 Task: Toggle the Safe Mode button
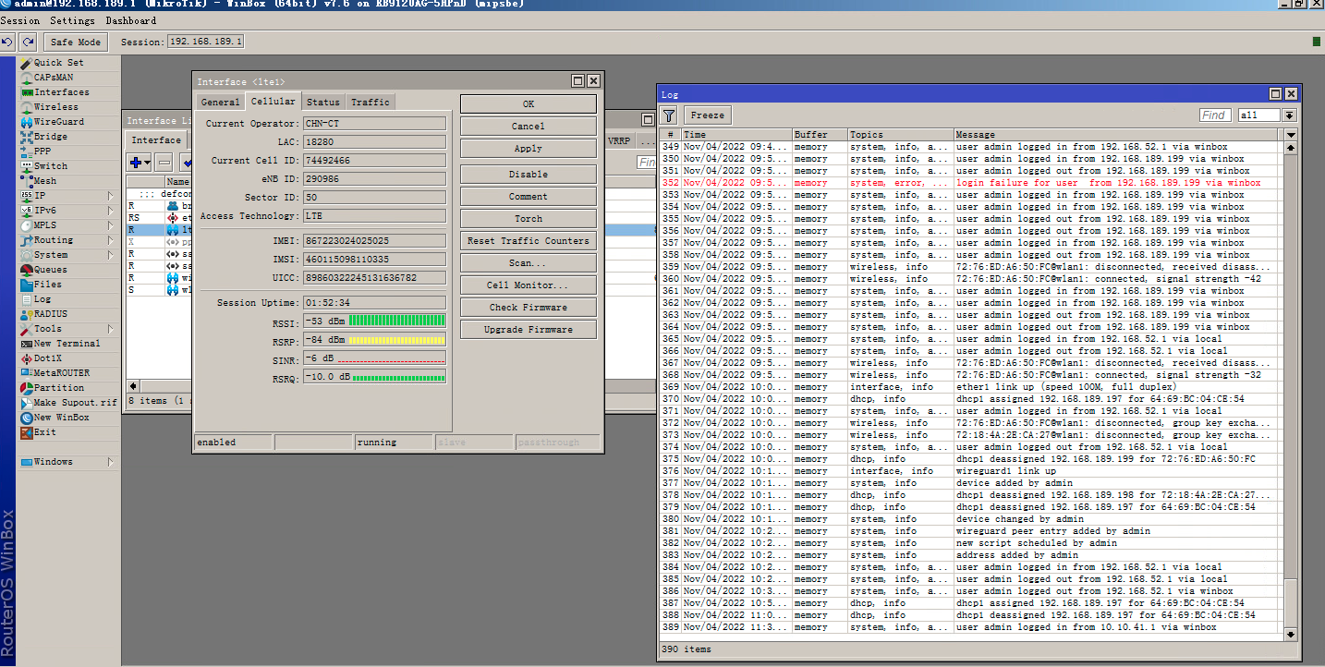pos(76,42)
